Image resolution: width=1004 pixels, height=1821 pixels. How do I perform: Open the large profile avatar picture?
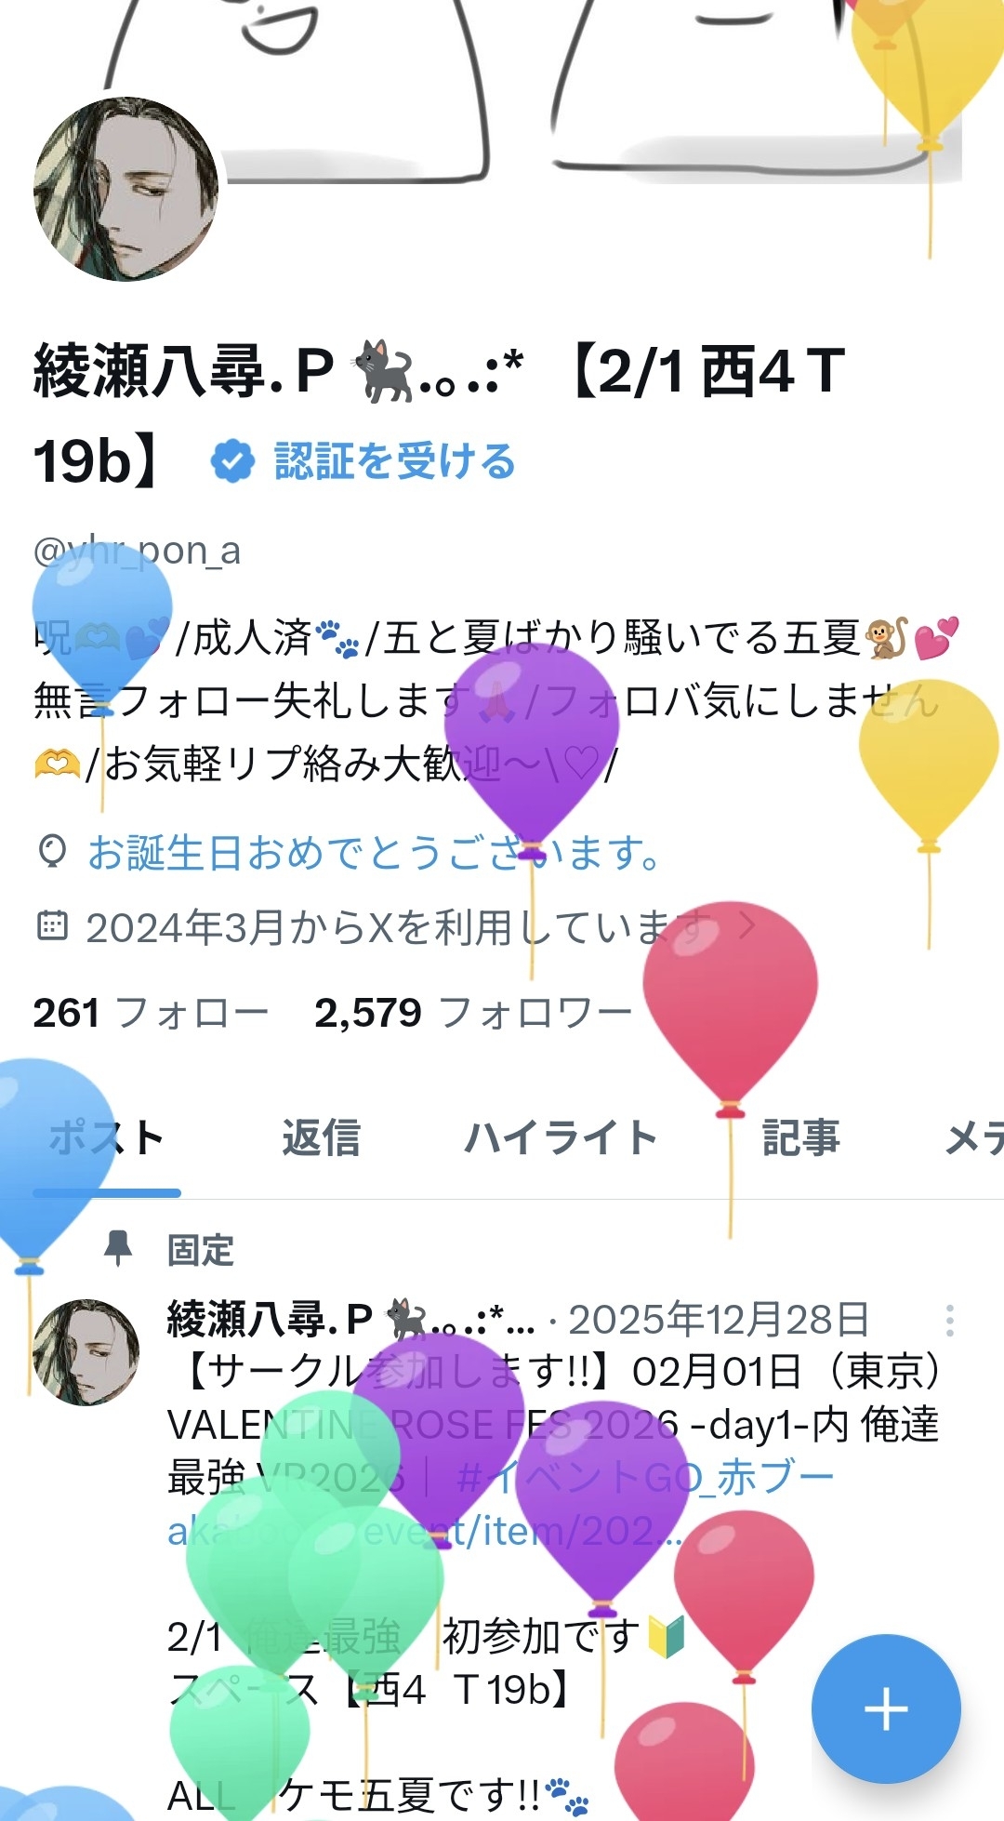coord(125,189)
